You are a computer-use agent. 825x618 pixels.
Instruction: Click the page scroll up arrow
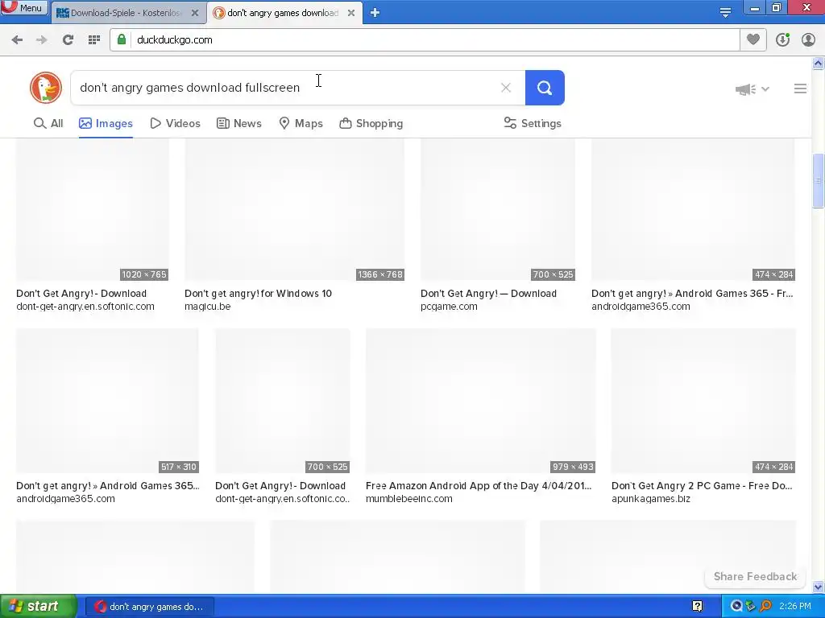point(819,64)
